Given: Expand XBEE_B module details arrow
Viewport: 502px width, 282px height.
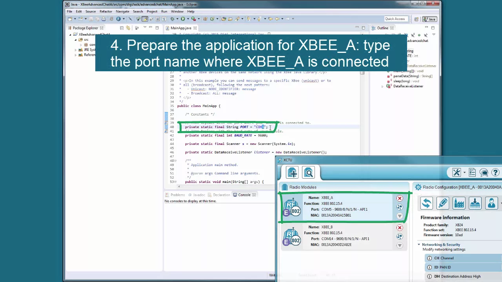Looking at the screenshot, I should pos(400,246).
